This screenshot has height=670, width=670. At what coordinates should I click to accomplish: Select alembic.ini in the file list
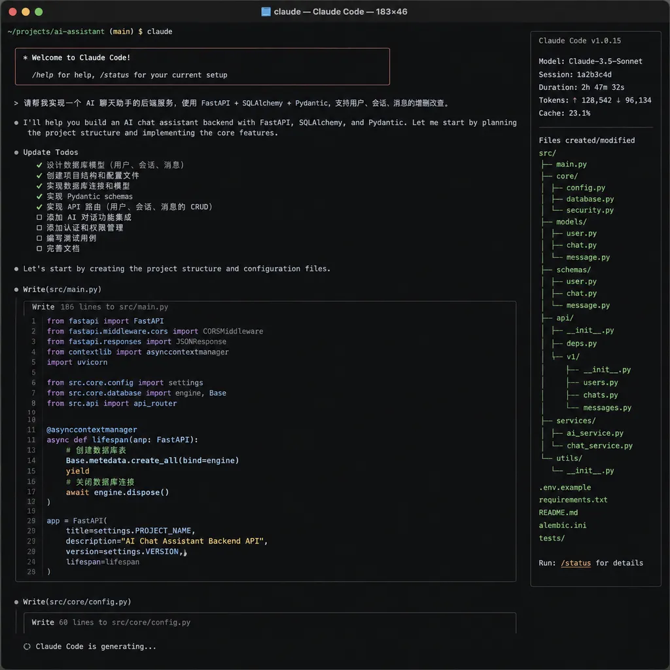click(x=562, y=525)
